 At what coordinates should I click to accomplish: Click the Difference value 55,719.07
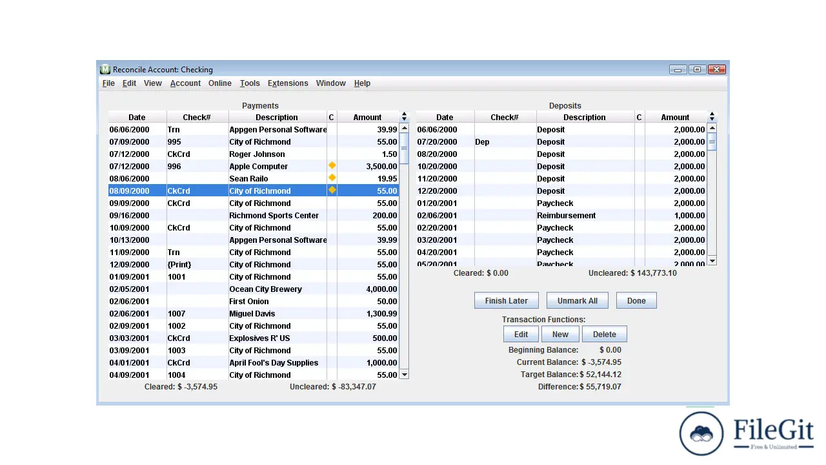601,387
